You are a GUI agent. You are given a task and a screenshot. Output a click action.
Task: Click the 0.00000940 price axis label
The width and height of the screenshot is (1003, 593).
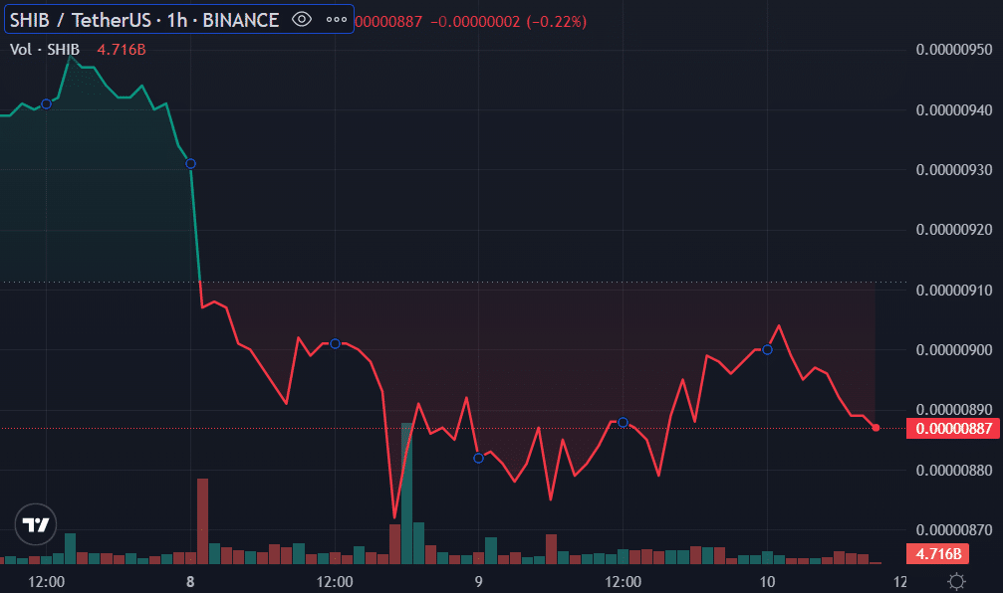pyautogui.click(x=954, y=109)
